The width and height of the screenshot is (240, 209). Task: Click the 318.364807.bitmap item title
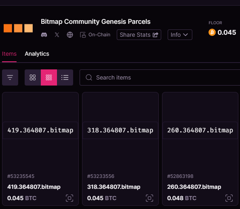[114, 187]
